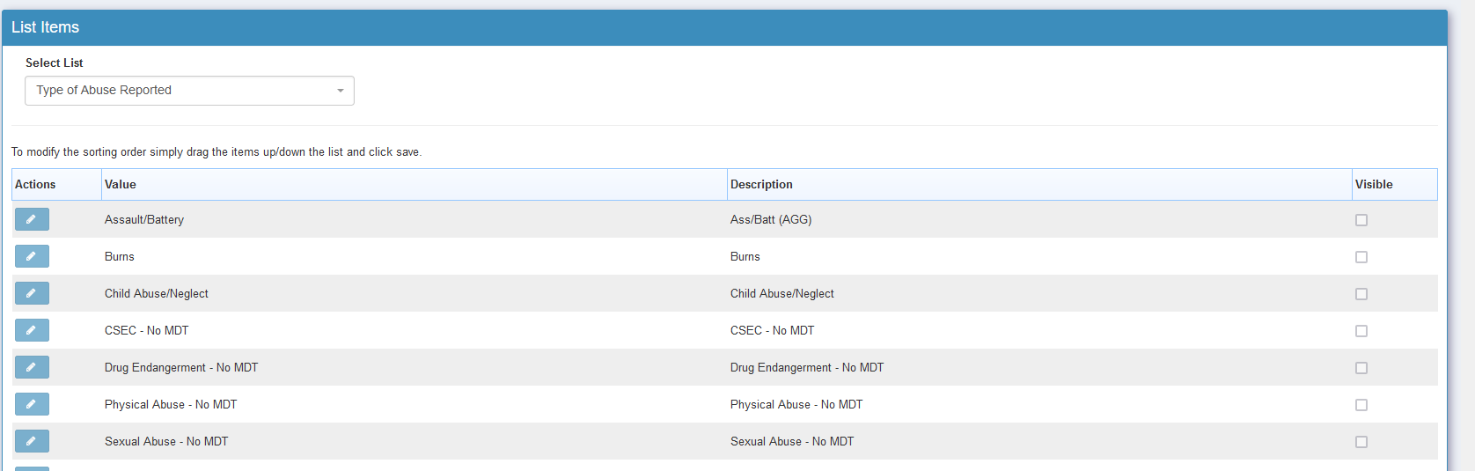
Task: Toggle Visible for Sexual Abuse - No MDT
Action: click(x=1361, y=442)
